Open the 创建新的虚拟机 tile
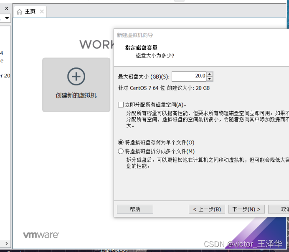The width and height of the screenshot is (289, 252). pos(76,85)
